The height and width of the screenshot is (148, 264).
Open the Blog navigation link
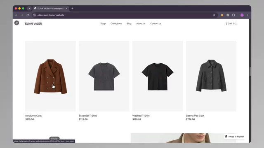(x=129, y=23)
